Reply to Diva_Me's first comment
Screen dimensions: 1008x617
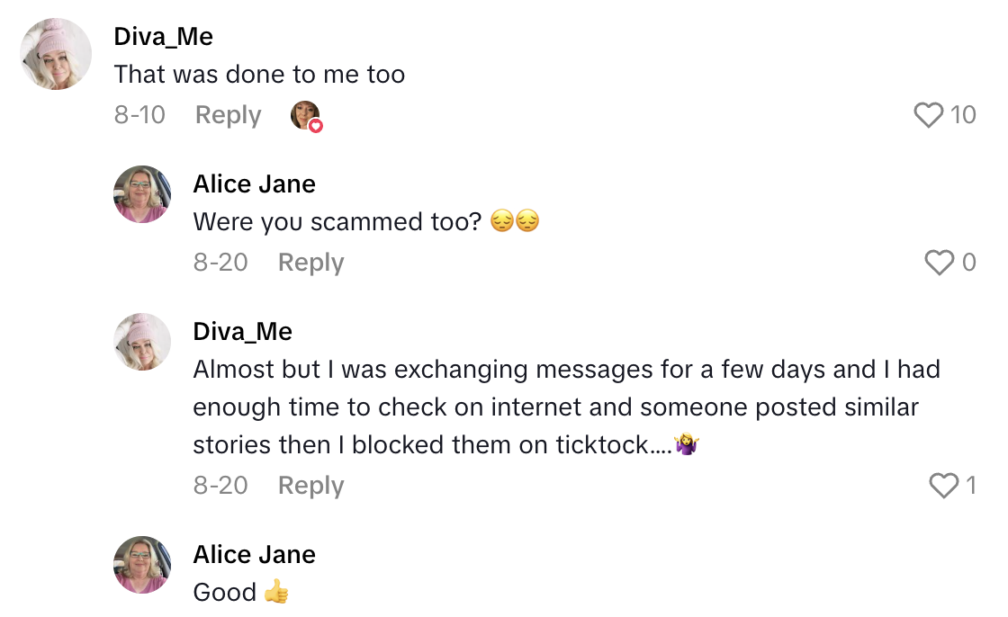point(228,115)
